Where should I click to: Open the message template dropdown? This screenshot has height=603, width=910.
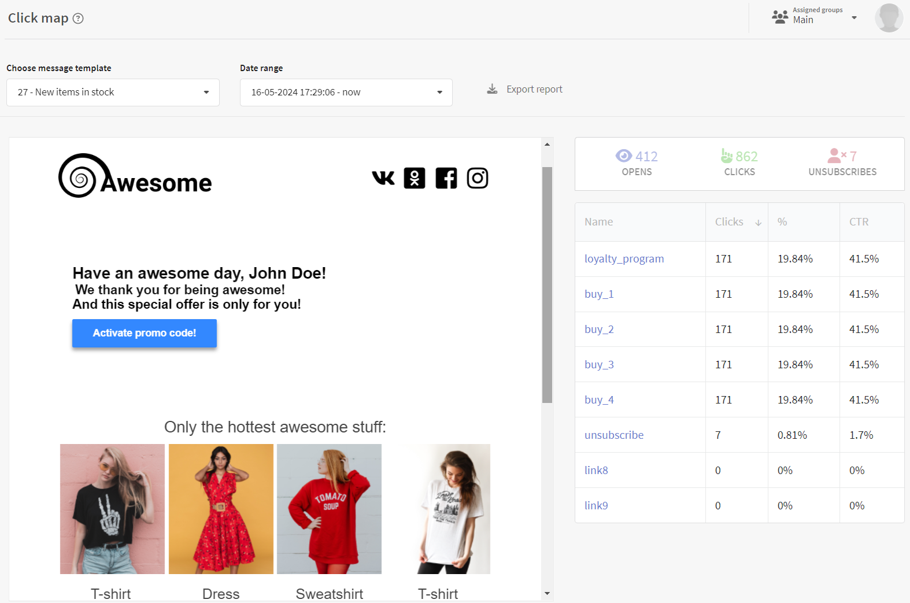pyautogui.click(x=113, y=93)
